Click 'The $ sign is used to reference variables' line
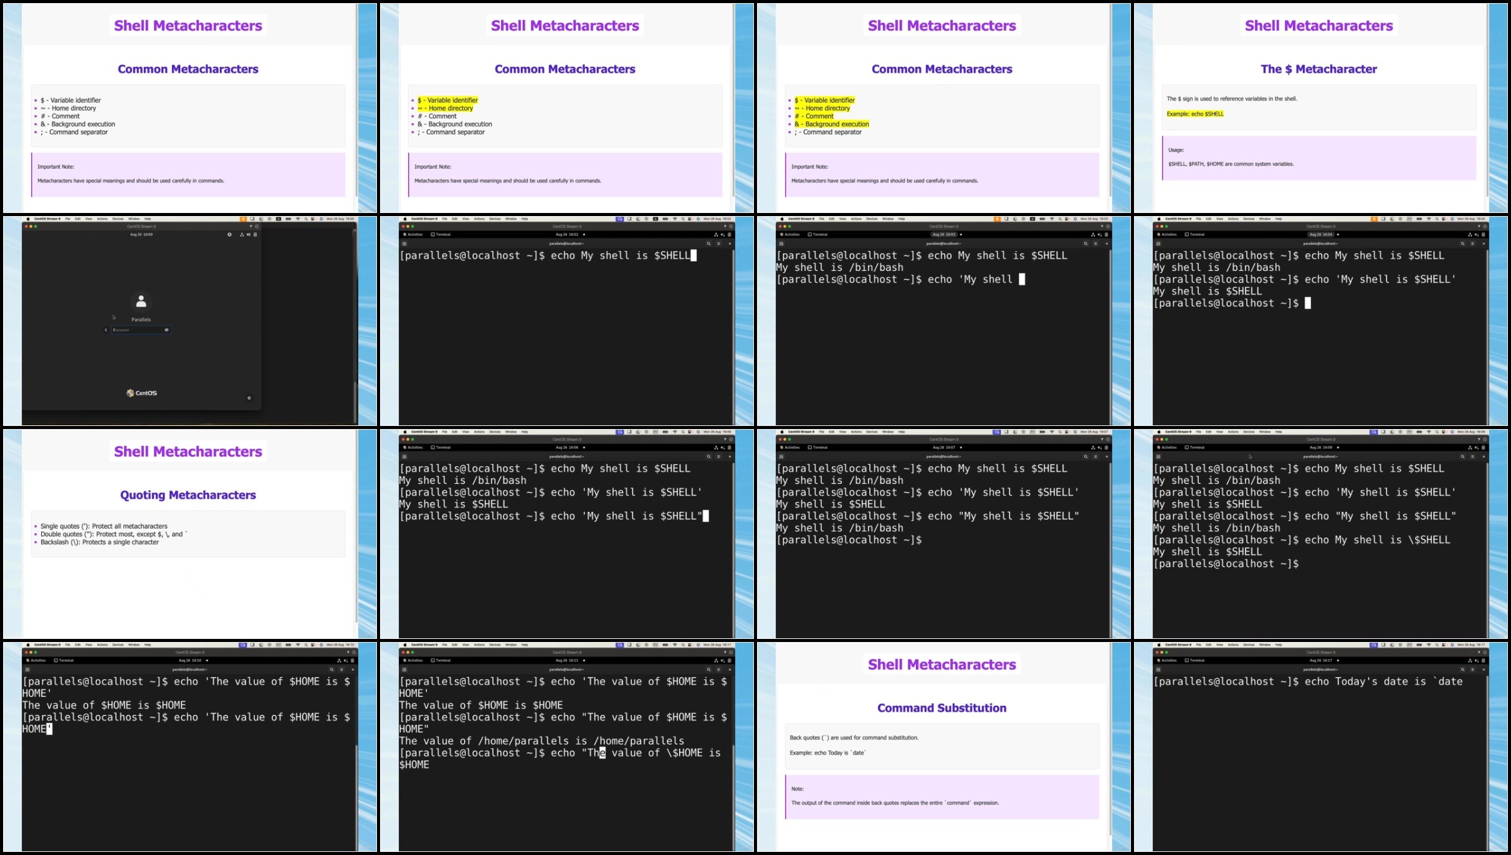The image size is (1511, 855). pos(1231,99)
